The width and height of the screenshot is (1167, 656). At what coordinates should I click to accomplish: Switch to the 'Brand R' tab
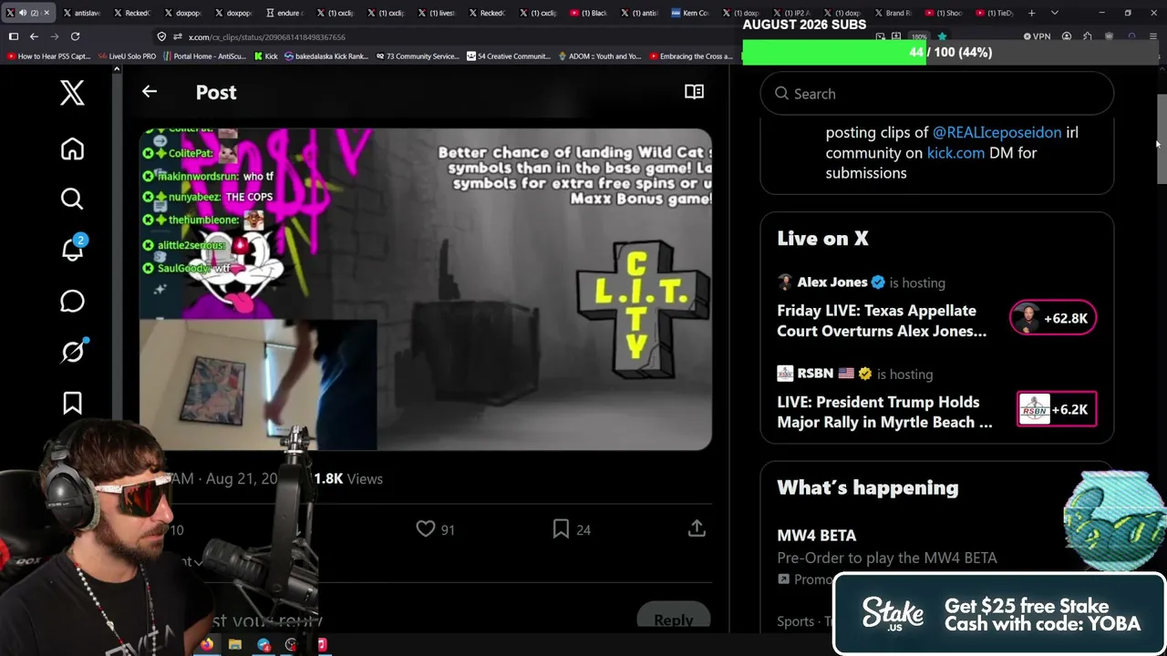pos(892,13)
